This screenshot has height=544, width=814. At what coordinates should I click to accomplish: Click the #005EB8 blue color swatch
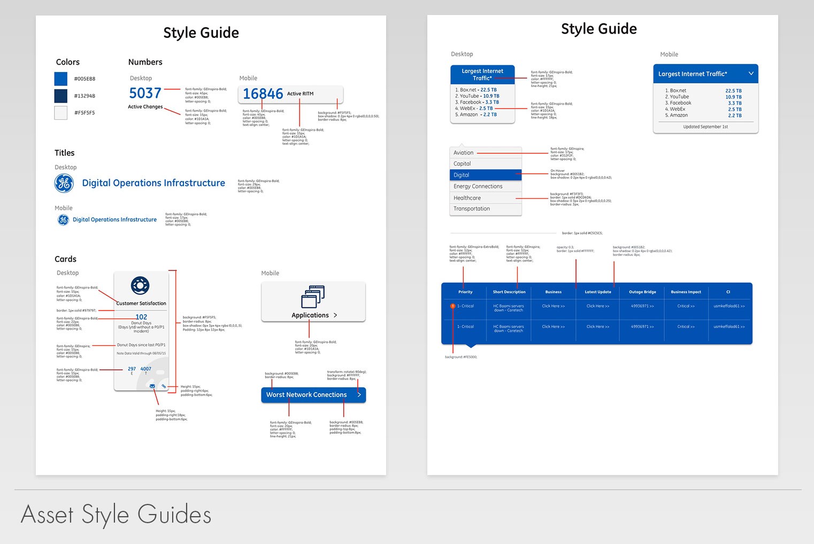pos(61,79)
